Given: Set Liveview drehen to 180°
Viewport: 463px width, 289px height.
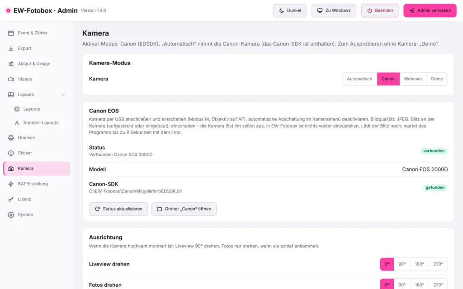Looking at the screenshot, I should click(x=420, y=264).
